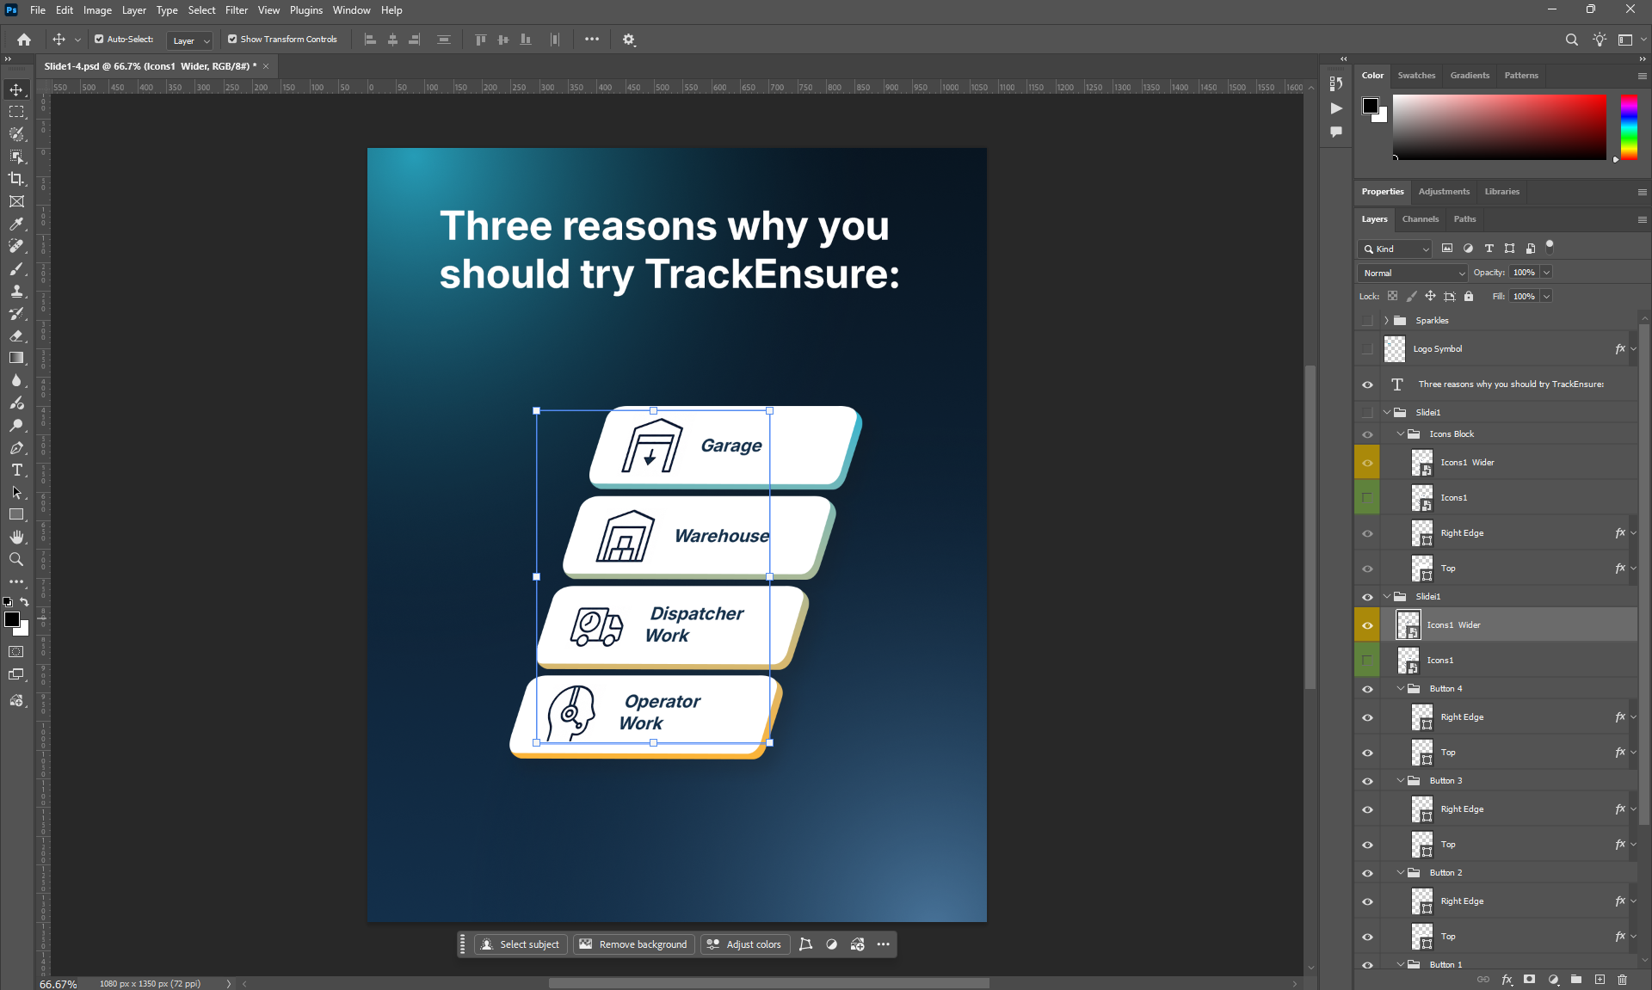Screen dimensions: 1652x990
Task: Open the Layer menu
Action: tap(133, 10)
